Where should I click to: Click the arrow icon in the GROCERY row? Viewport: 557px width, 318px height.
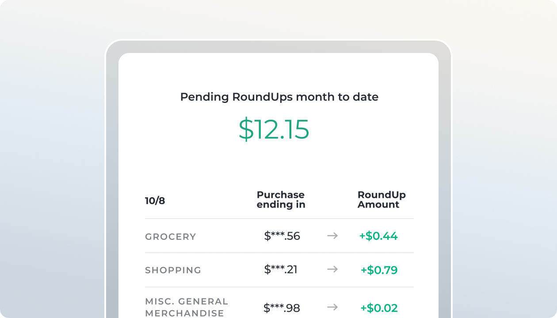click(x=332, y=236)
